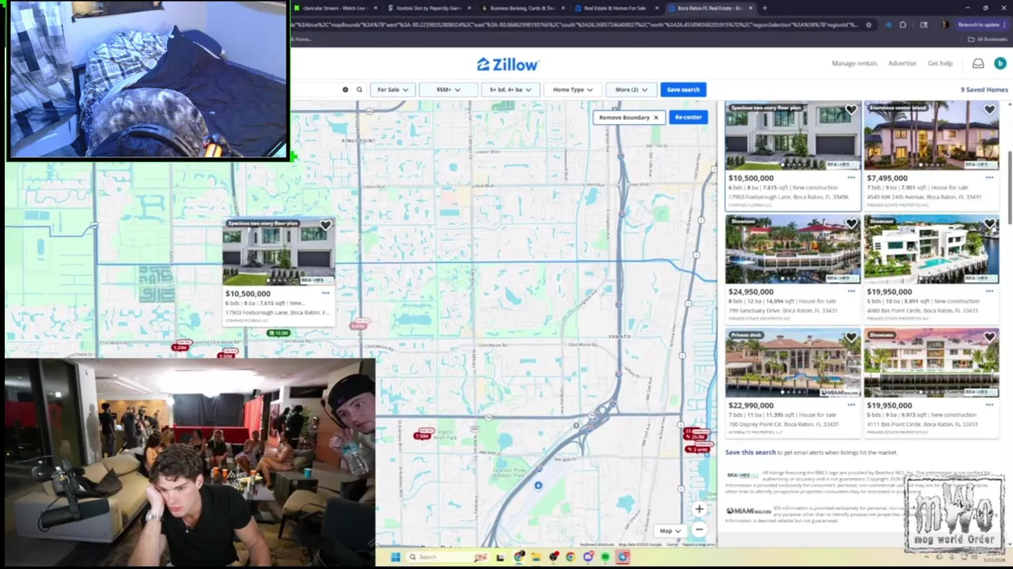Open the notifications inbox icon
This screenshot has height=569, width=1013.
coord(978,63)
